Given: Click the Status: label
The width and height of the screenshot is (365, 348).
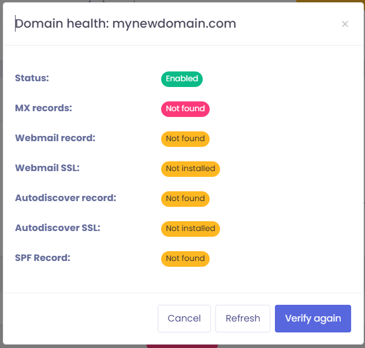Looking at the screenshot, I should pos(32,78).
